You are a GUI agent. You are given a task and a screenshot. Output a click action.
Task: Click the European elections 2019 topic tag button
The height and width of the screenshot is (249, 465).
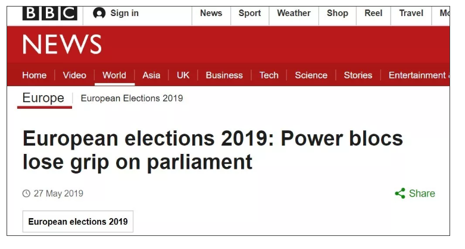78,222
